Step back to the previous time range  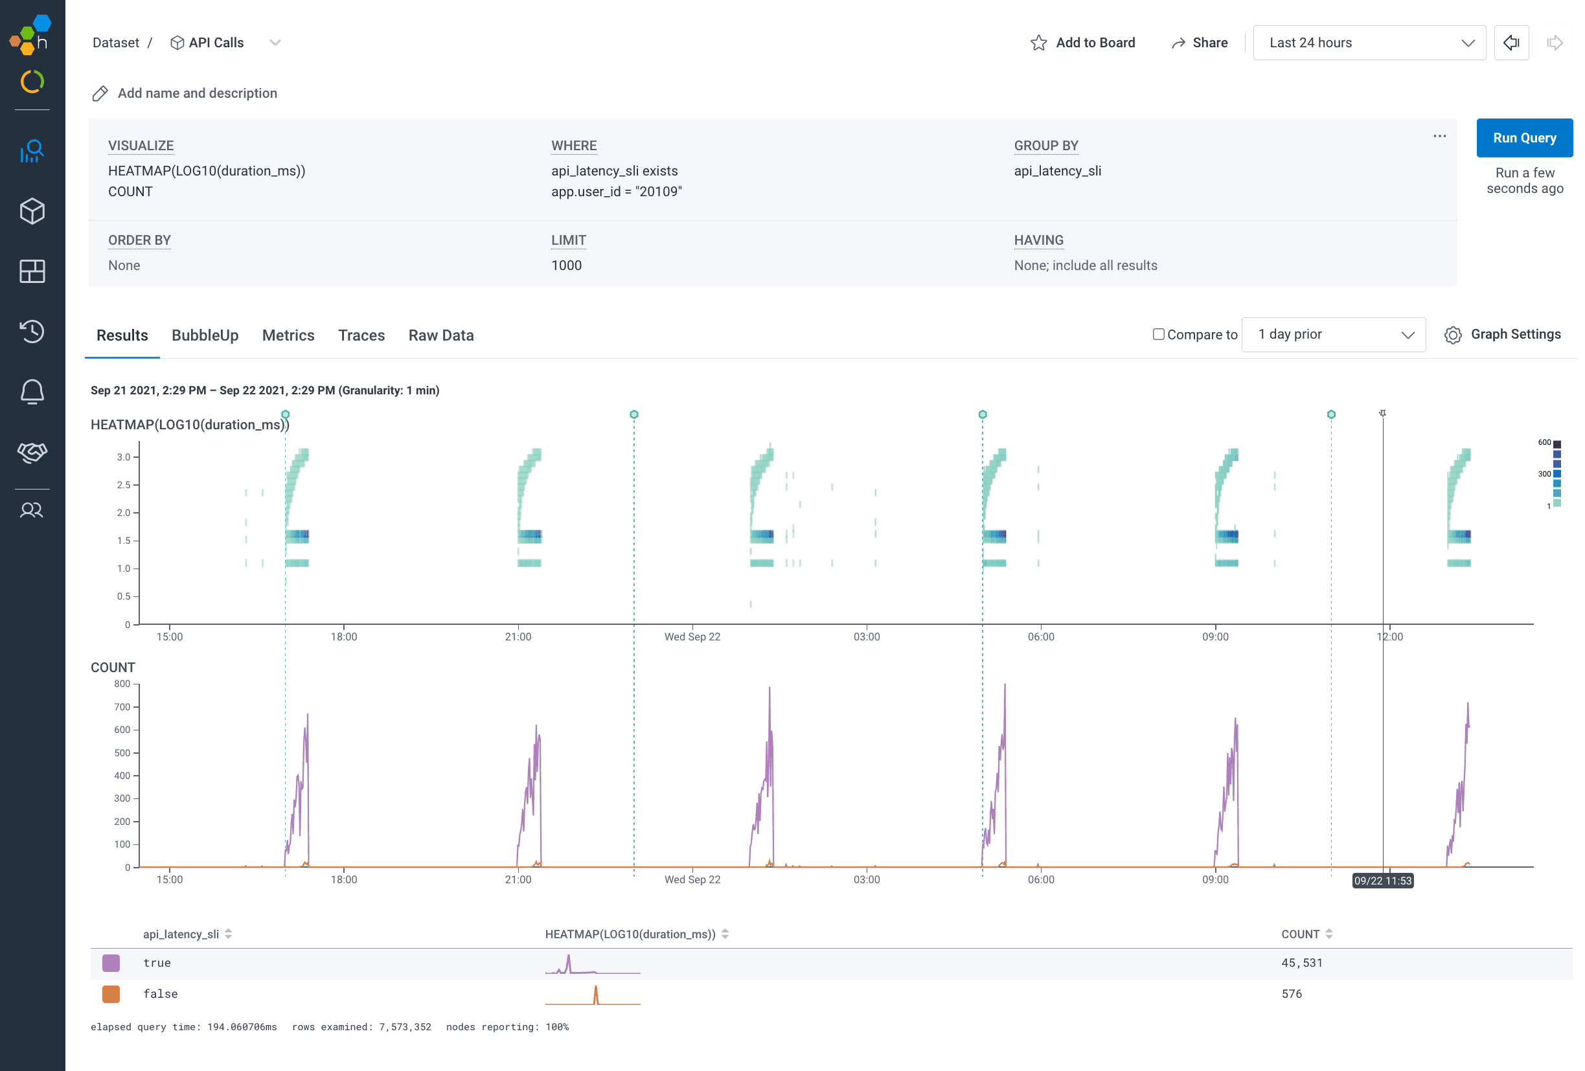(1511, 43)
